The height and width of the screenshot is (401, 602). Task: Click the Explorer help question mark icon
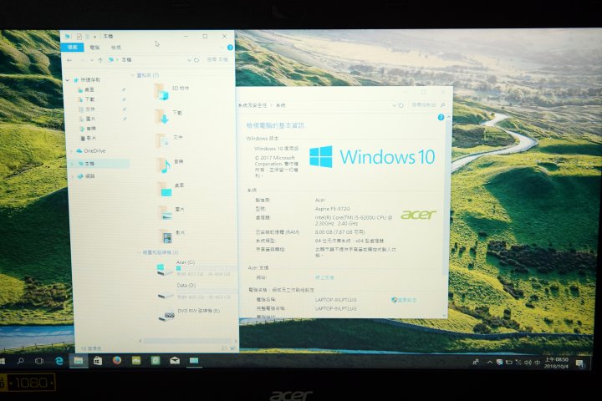click(x=230, y=48)
